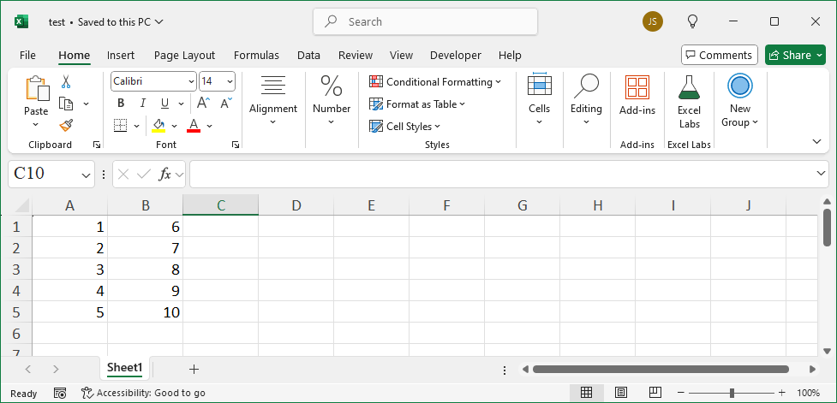The width and height of the screenshot is (837, 403).
Task: Select the Sheet1 tab
Action: (x=125, y=368)
